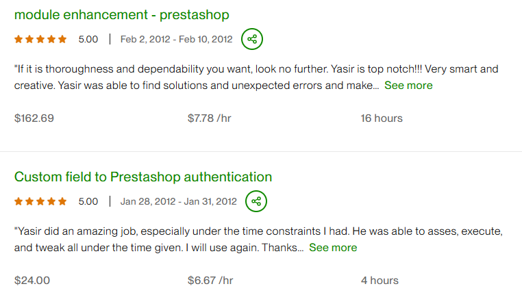522x308 pixels.
Task: Click the 16 hours worked label
Action: [382, 118]
